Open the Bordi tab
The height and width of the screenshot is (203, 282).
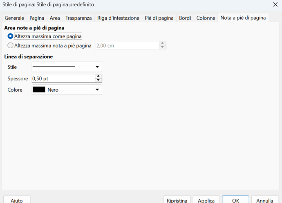185,18
